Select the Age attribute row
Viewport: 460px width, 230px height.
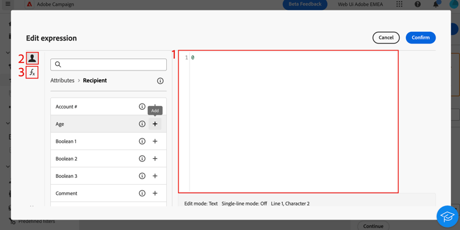pyautogui.click(x=109, y=124)
